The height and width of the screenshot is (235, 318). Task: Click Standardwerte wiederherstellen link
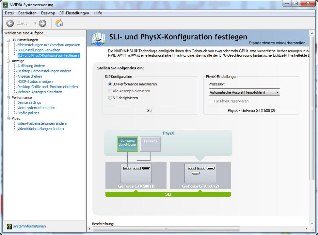pos(277,43)
